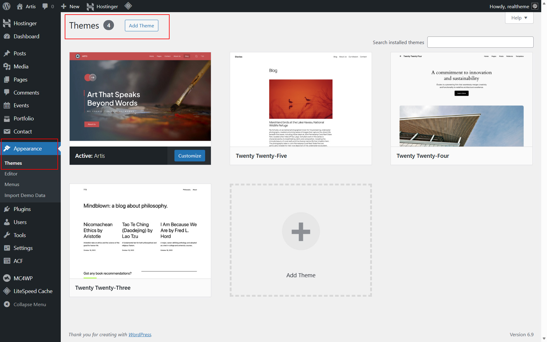Open the Media library menu
Image resolution: width=547 pixels, height=342 pixels.
click(21, 67)
